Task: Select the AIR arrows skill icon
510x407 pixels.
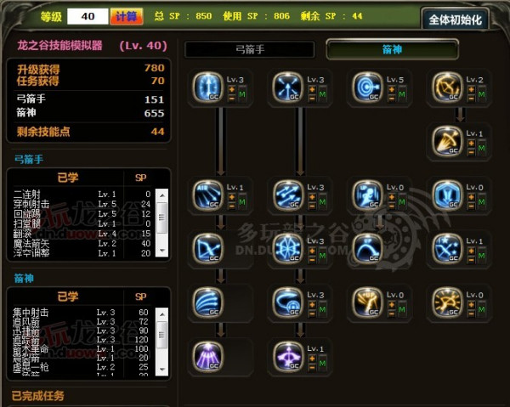Action: pos(208,195)
